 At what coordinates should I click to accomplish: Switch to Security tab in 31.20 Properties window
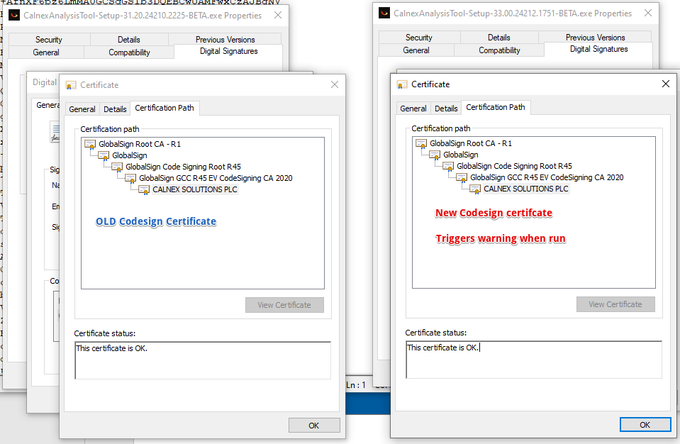point(48,40)
